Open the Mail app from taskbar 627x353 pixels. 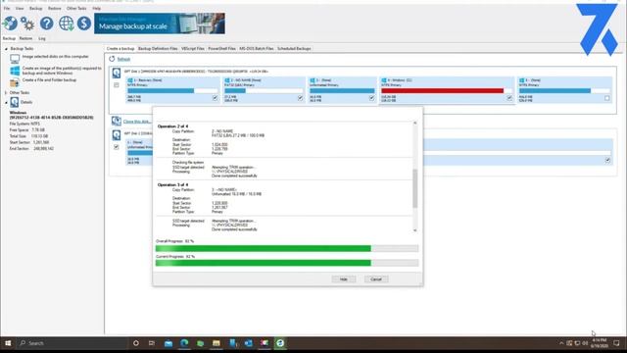[169, 343]
